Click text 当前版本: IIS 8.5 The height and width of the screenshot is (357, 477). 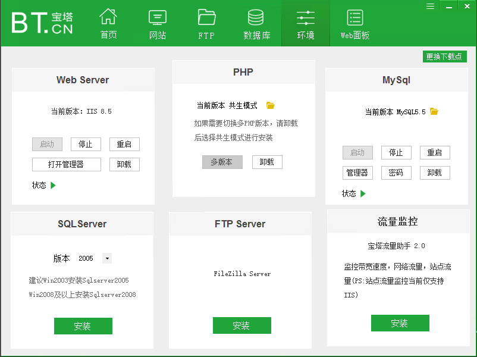click(81, 111)
